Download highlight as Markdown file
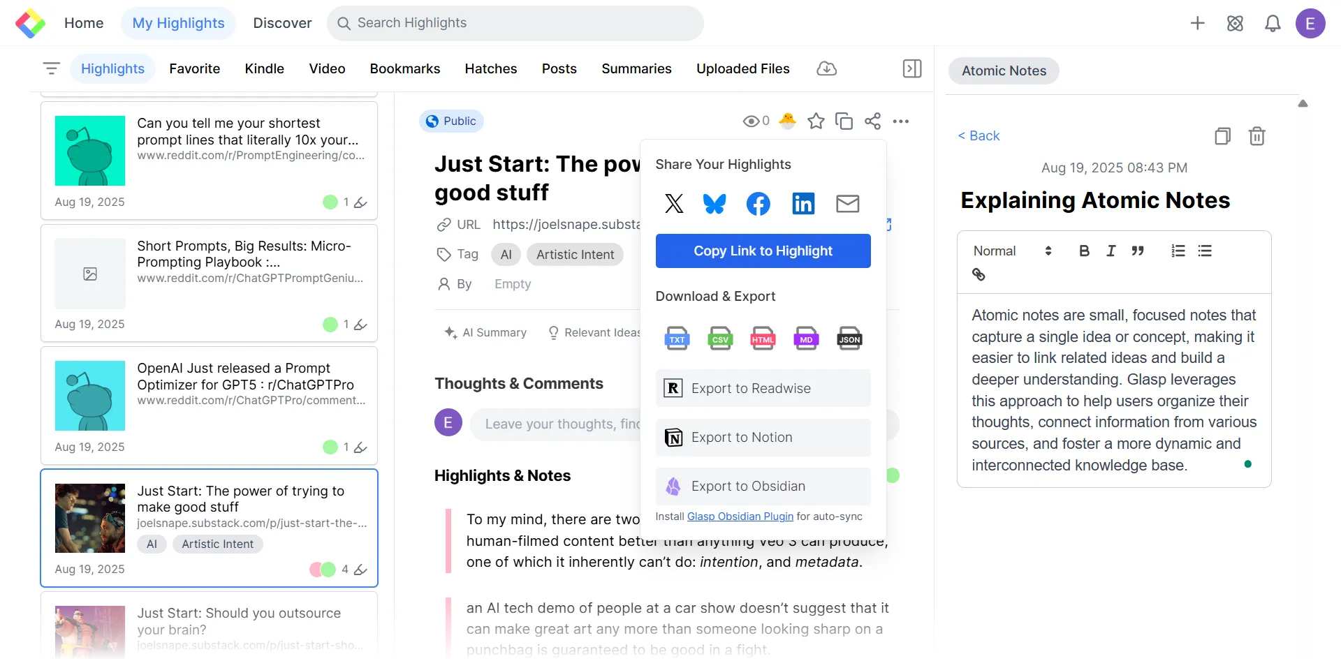The width and height of the screenshot is (1341, 661). coord(806,339)
